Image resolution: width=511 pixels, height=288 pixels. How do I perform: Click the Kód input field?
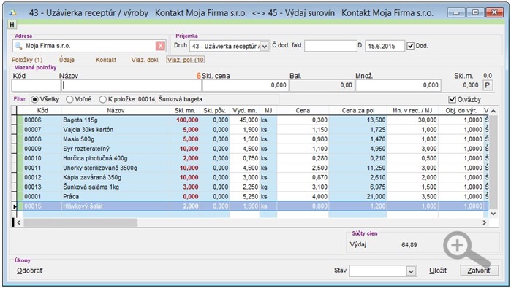pos(36,85)
